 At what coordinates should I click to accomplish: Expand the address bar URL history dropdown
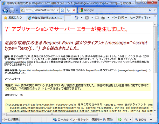point(58,10)
